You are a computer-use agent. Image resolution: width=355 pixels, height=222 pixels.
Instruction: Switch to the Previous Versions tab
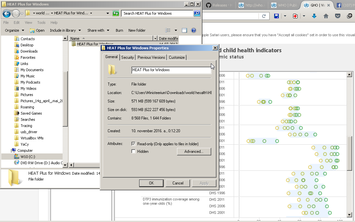tap(151, 57)
